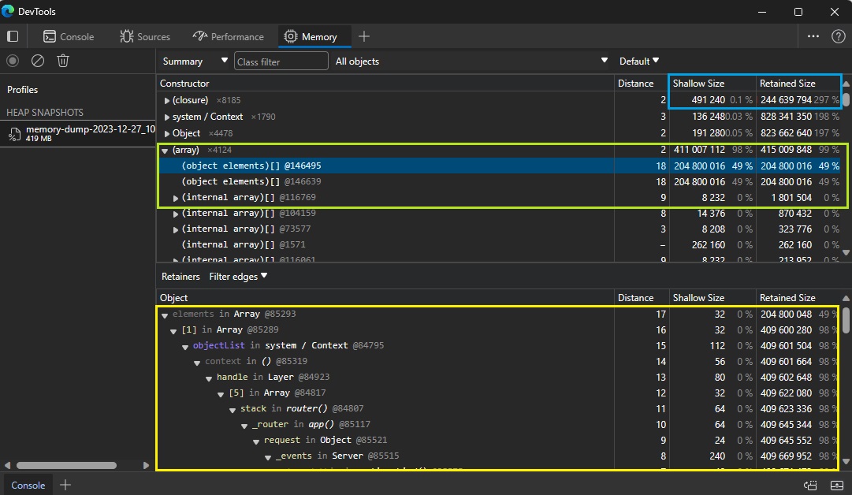Record a new heap snapshot
Screen dimensions: 852x495
[11, 61]
